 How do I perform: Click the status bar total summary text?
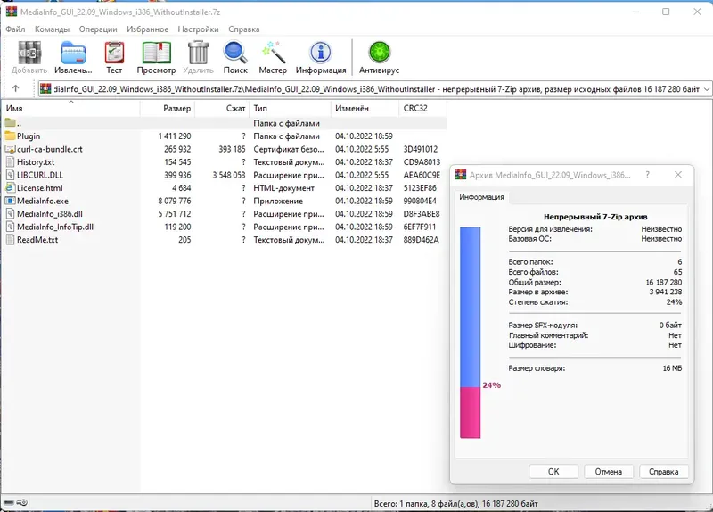[x=455, y=503]
